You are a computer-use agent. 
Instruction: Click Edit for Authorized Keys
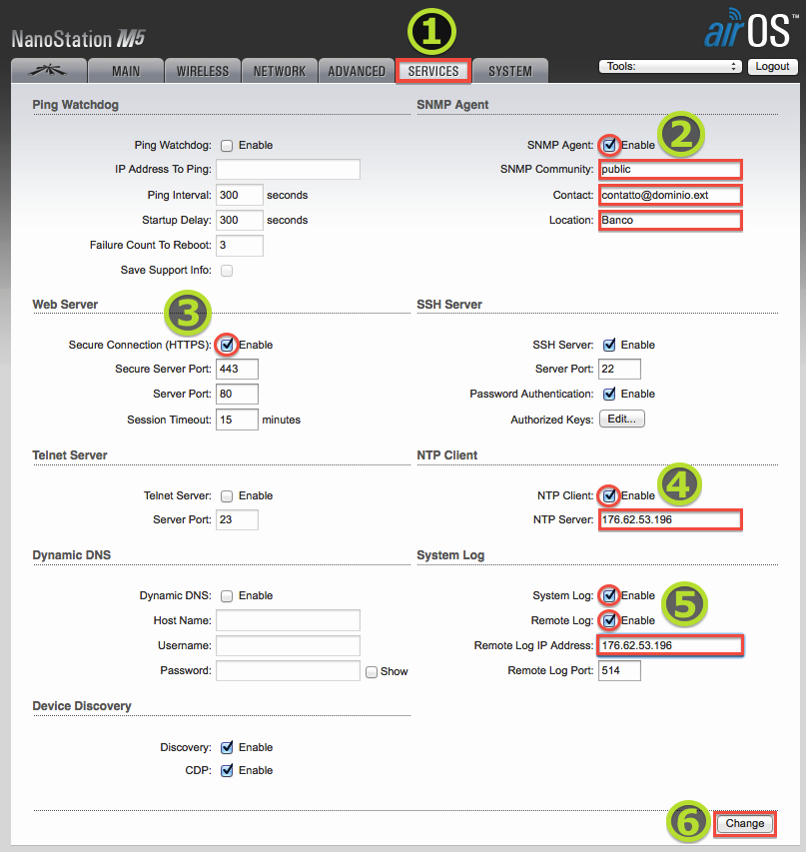pyautogui.click(x=621, y=420)
